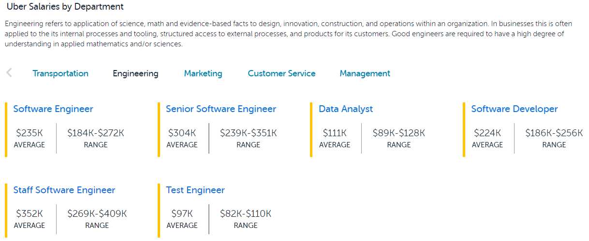
Task: Click the $235K average for Software Engineer
Action: click(29, 133)
